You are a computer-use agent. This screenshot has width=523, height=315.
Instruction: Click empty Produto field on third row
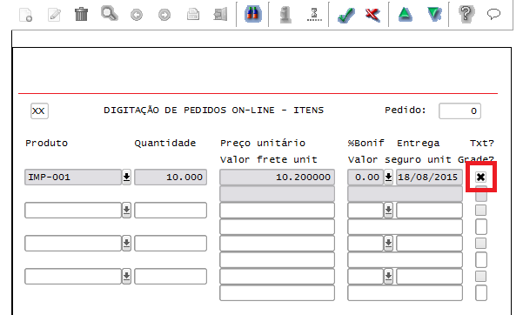[x=73, y=244]
